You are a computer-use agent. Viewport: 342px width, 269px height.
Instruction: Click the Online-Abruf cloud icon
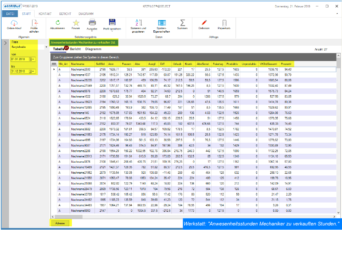[14, 23]
